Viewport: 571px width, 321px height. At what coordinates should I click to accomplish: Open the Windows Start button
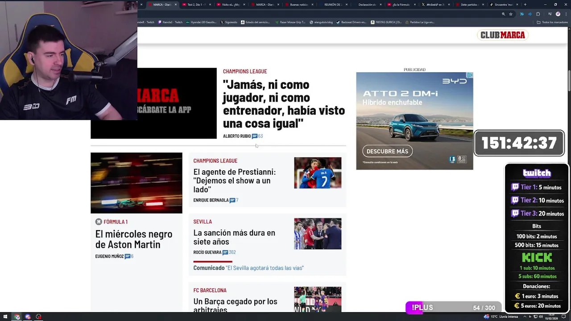[x=6, y=317]
